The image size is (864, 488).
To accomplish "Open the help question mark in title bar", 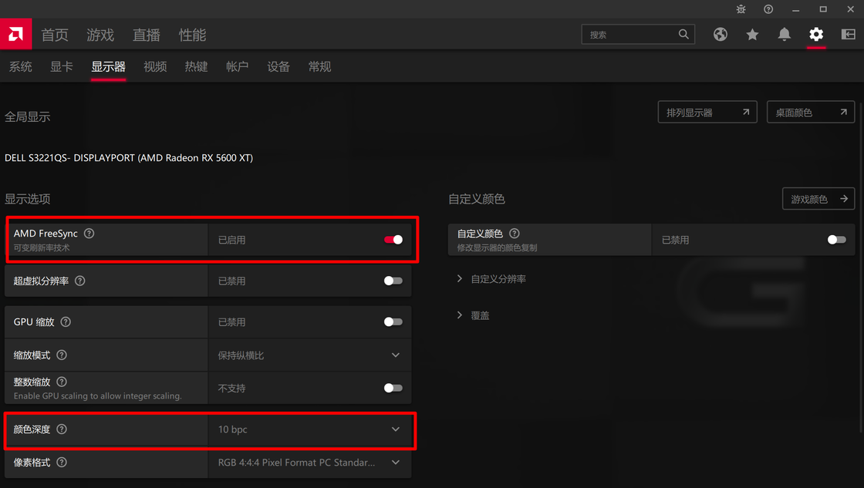I will [768, 9].
